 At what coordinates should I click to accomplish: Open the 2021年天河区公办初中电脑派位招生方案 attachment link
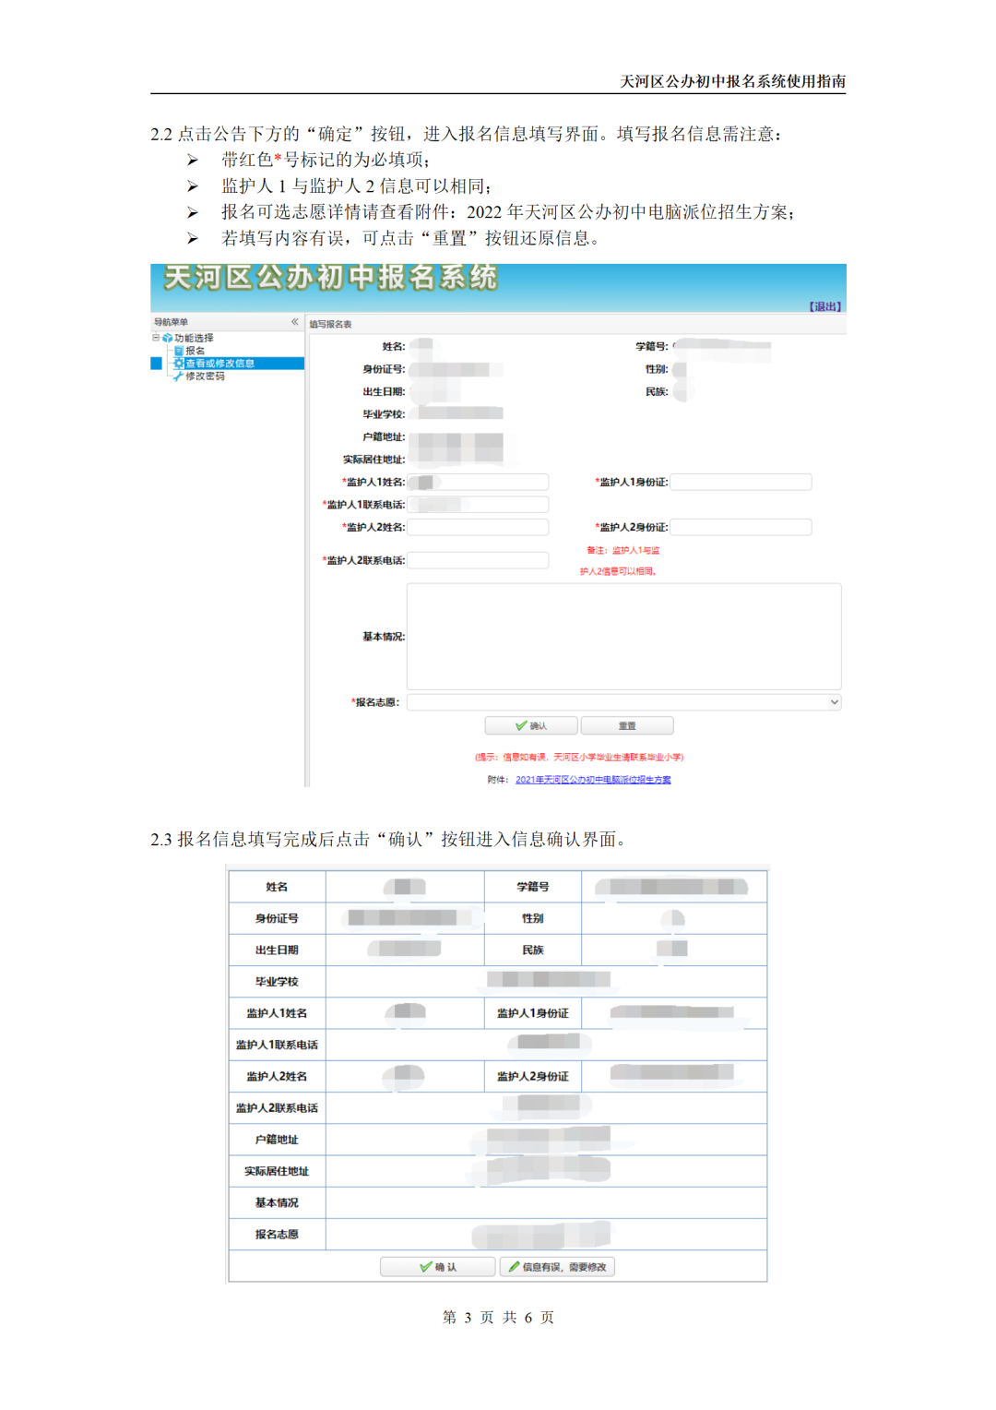click(x=593, y=780)
